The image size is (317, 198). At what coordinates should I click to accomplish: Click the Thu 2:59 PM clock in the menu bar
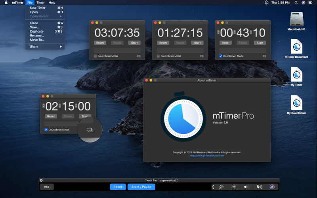(x=281, y=3)
